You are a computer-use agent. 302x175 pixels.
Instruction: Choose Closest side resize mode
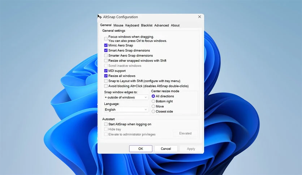(x=153, y=111)
